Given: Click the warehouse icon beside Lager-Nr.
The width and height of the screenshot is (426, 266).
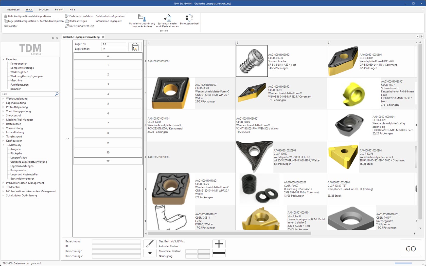Looking at the screenshot, I should click(135, 47).
